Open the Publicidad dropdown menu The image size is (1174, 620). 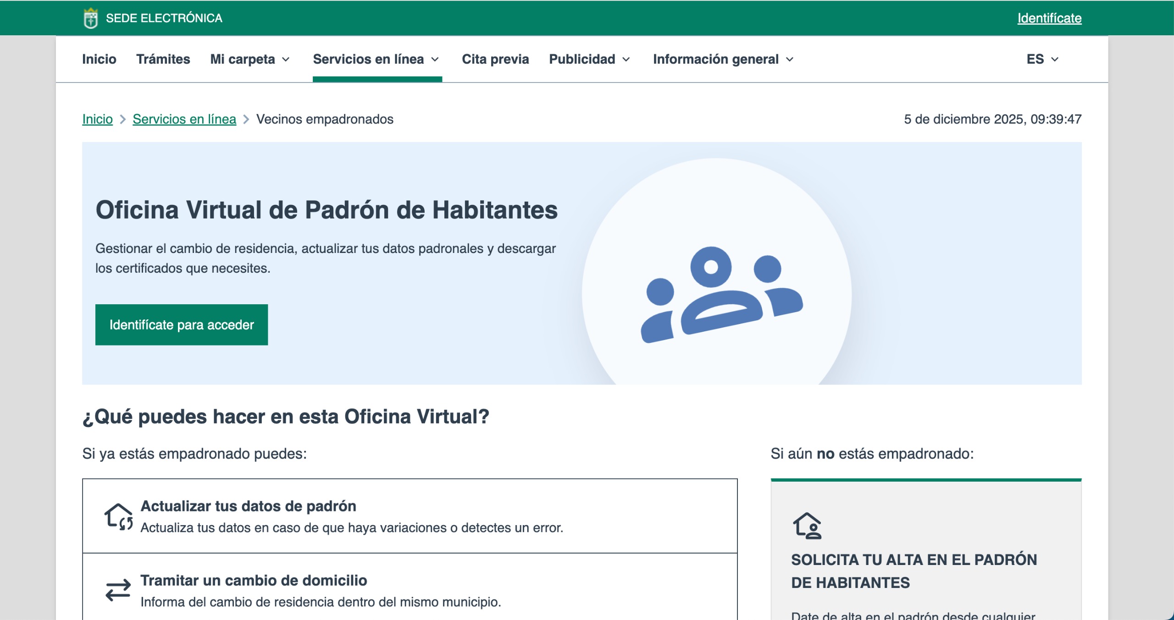click(x=589, y=59)
